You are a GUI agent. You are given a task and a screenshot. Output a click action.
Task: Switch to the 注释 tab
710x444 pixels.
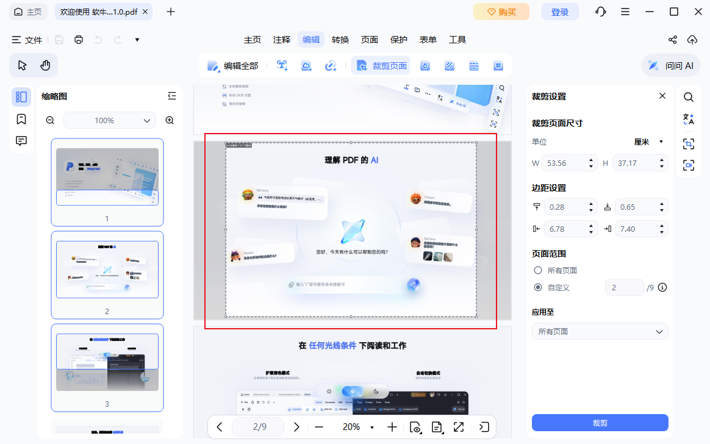(282, 40)
